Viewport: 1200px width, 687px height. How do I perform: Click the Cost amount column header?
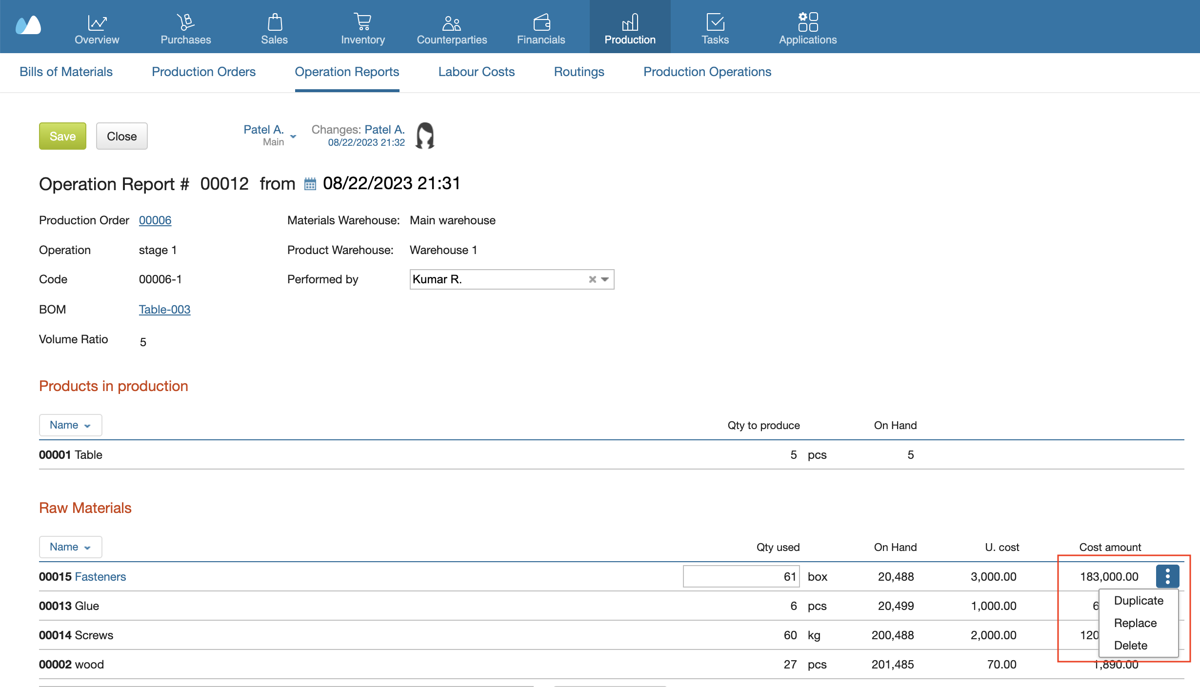1110,547
